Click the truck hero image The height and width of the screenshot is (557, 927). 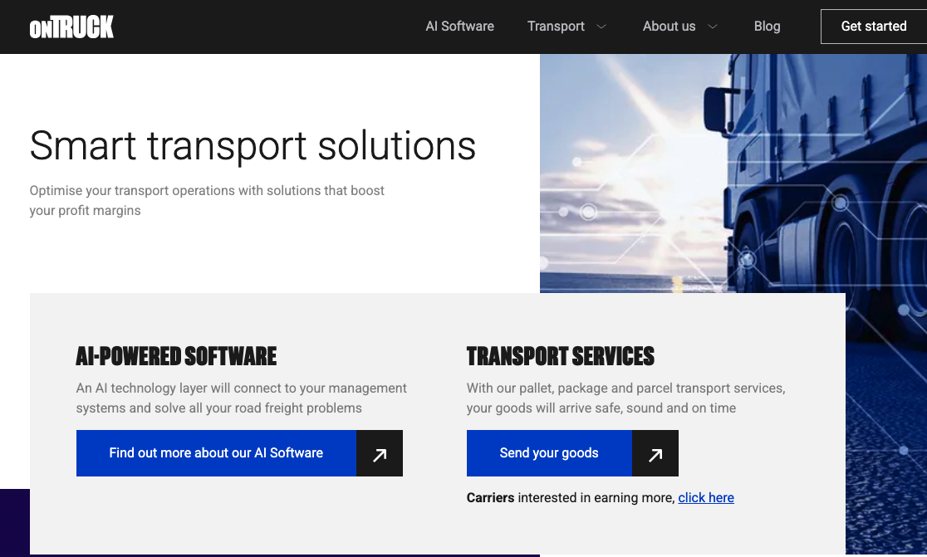(733, 173)
